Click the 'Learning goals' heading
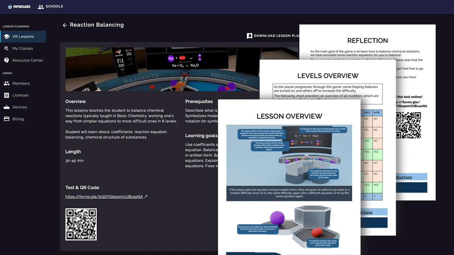Viewport: 454px width, 255px height. click(x=201, y=136)
